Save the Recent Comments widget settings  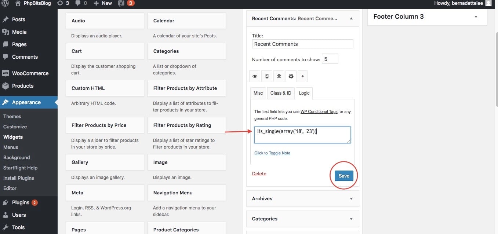coord(343,176)
